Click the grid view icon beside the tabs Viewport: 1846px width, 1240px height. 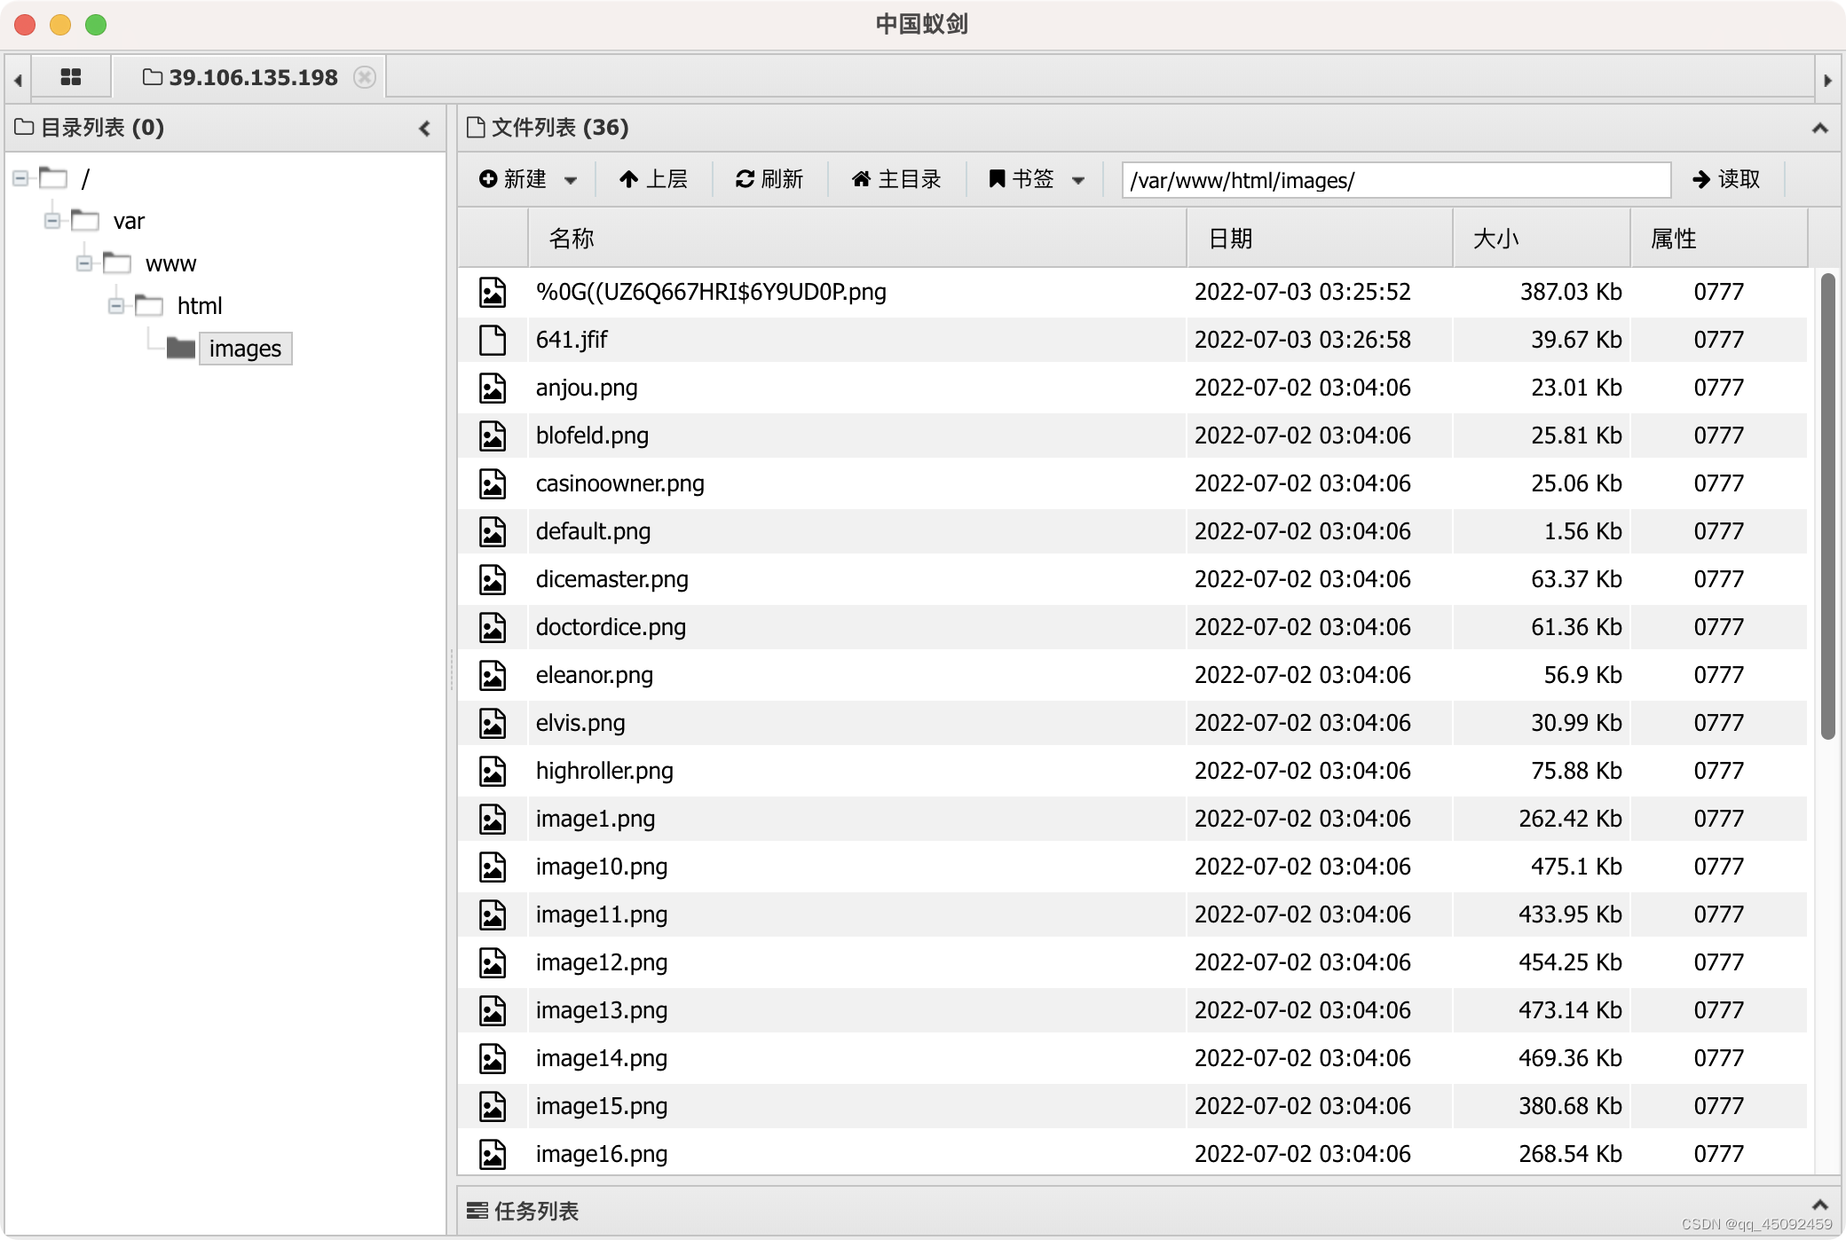[71, 77]
